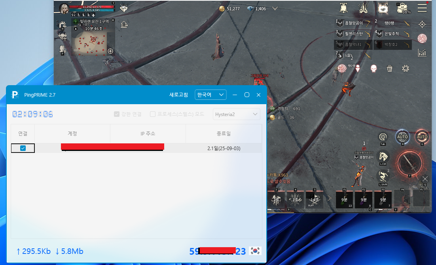
Task: Click the blue MP bar 3,925/4,045
Action: 92,10
